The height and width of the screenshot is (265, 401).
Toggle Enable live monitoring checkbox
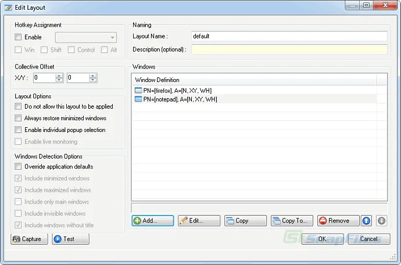coord(18,141)
